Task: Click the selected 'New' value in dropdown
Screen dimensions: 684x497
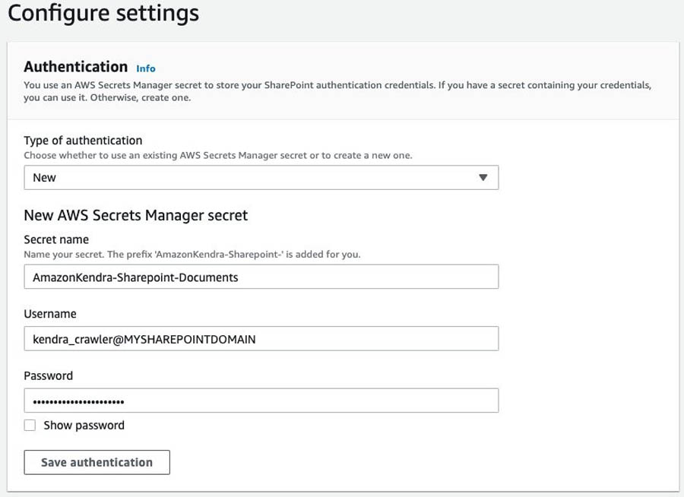Action: tap(45, 178)
